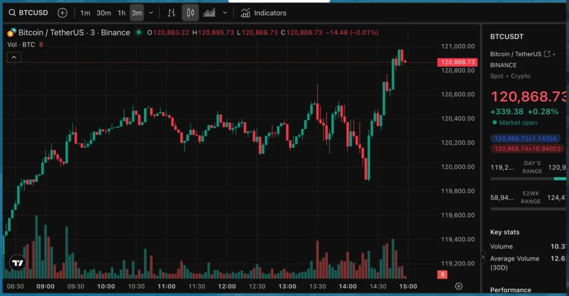Open the BTCUSD symbol search
Screen dimensions: 569x296
coord(28,12)
